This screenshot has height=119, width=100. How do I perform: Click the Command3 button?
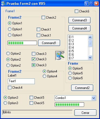pyautogui.click(x=79, y=20)
